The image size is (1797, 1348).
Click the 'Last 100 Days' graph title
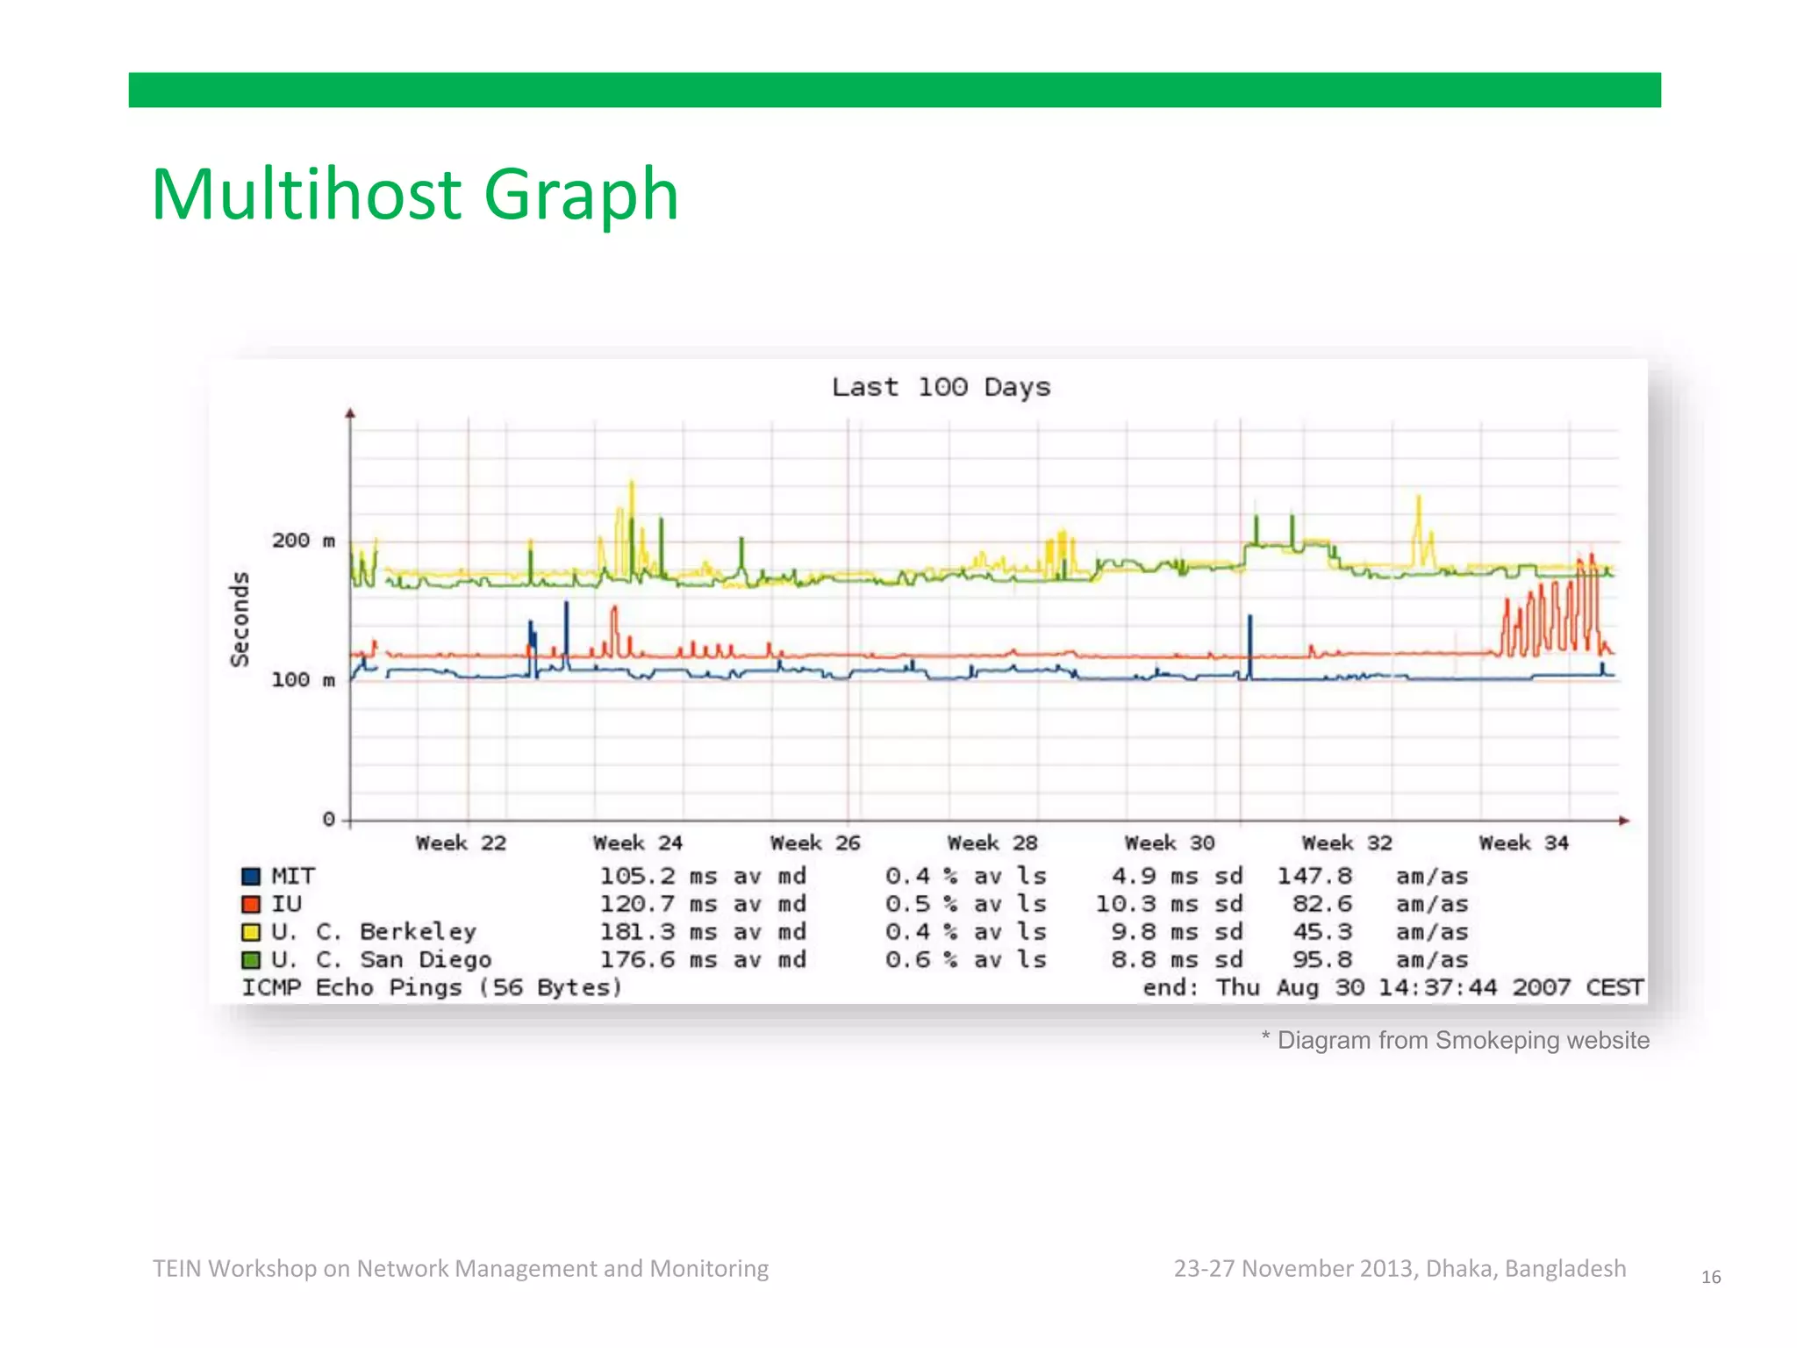(x=941, y=387)
